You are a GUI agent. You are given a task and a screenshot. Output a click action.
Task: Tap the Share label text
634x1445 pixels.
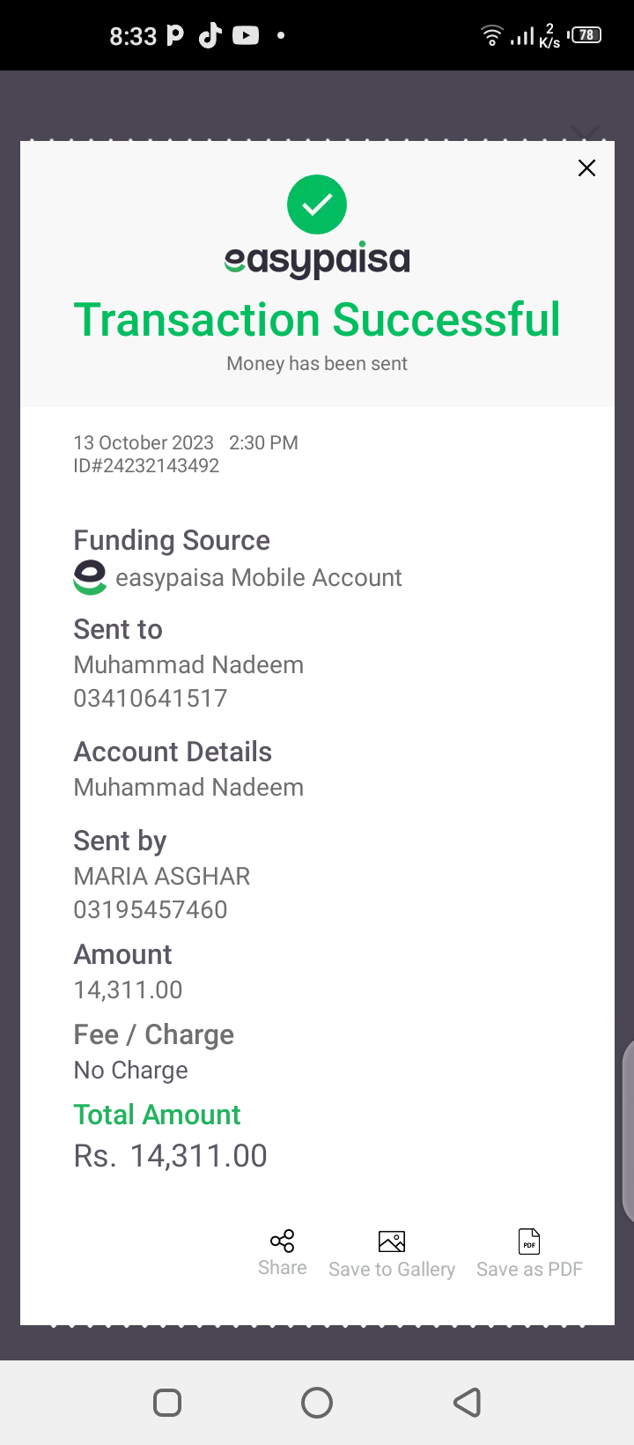pos(283,1268)
